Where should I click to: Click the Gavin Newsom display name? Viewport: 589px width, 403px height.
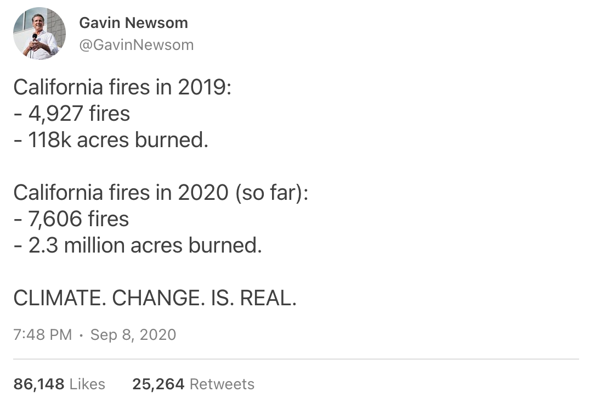pyautogui.click(x=133, y=23)
